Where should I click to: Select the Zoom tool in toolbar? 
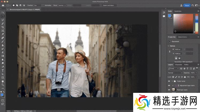pyautogui.click(x=2, y=85)
